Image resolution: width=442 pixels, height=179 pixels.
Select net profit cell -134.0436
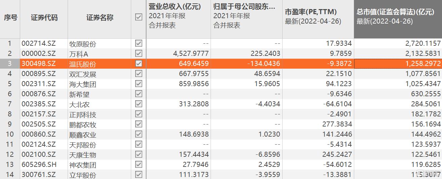264,64
